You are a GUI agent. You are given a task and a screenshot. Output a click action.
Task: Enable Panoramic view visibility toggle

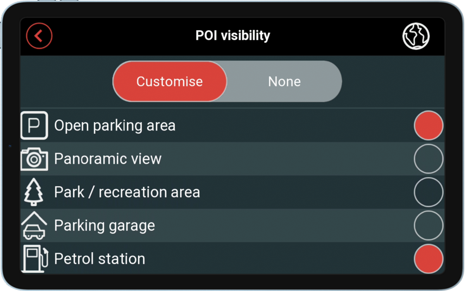click(428, 159)
